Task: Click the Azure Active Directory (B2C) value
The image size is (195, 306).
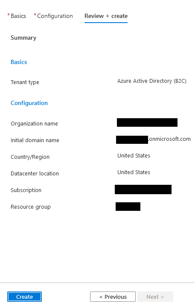Action: click(152, 81)
